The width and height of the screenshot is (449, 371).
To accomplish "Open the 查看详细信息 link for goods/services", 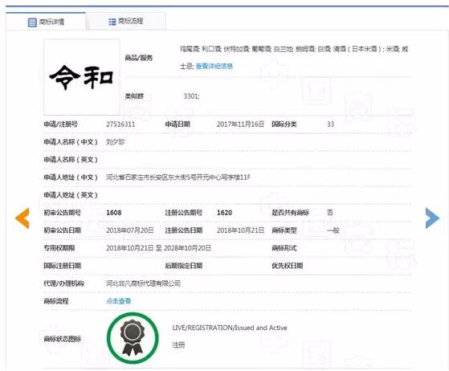I will (214, 66).
